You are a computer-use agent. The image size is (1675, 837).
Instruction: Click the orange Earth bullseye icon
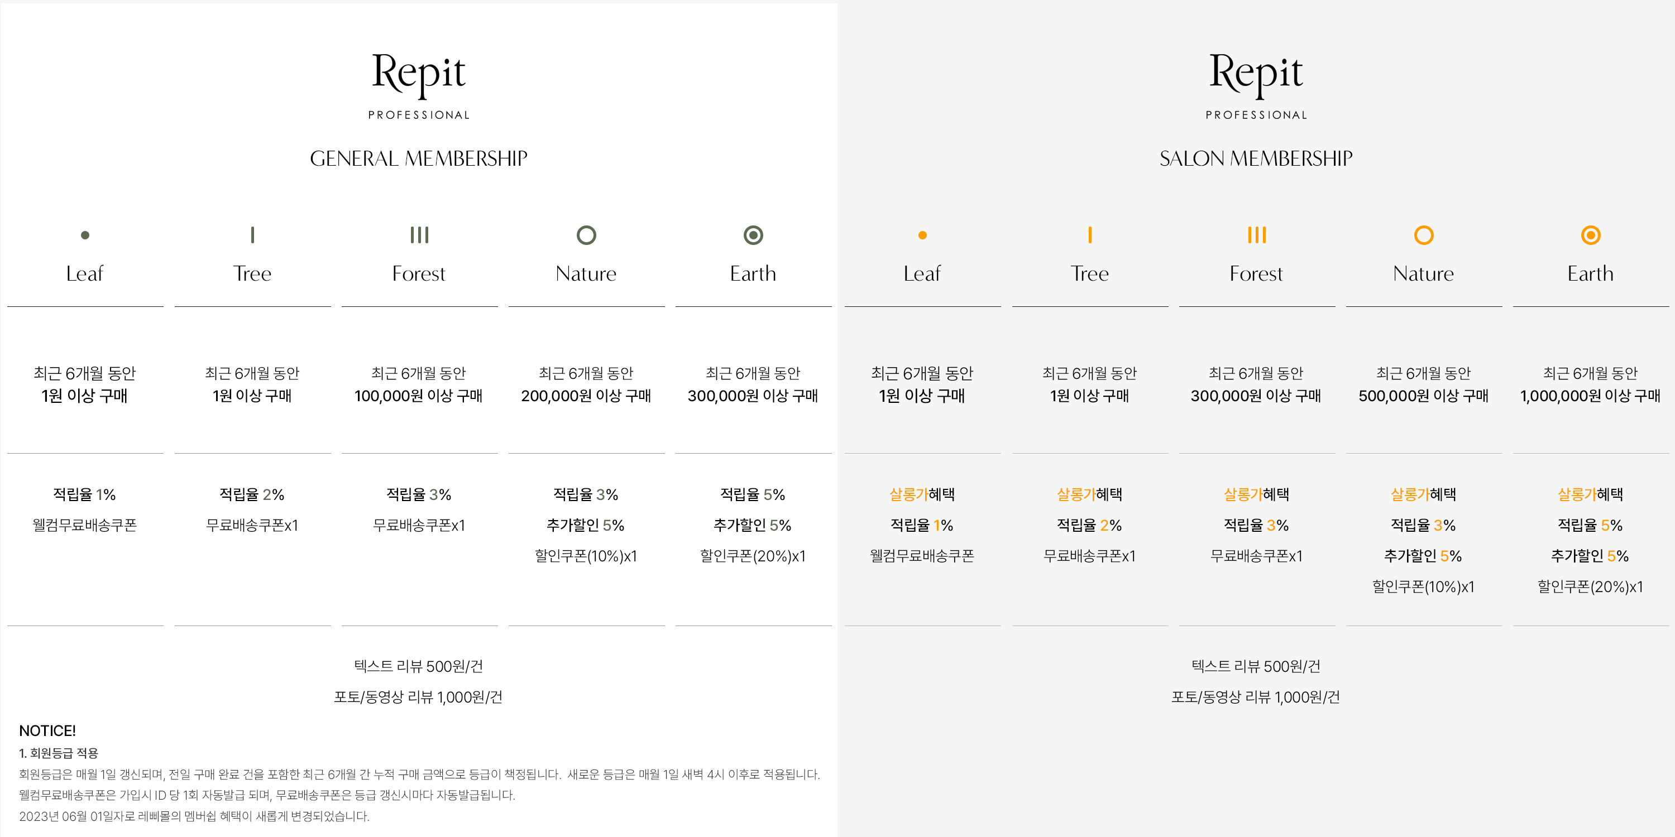click(1591, 234)
